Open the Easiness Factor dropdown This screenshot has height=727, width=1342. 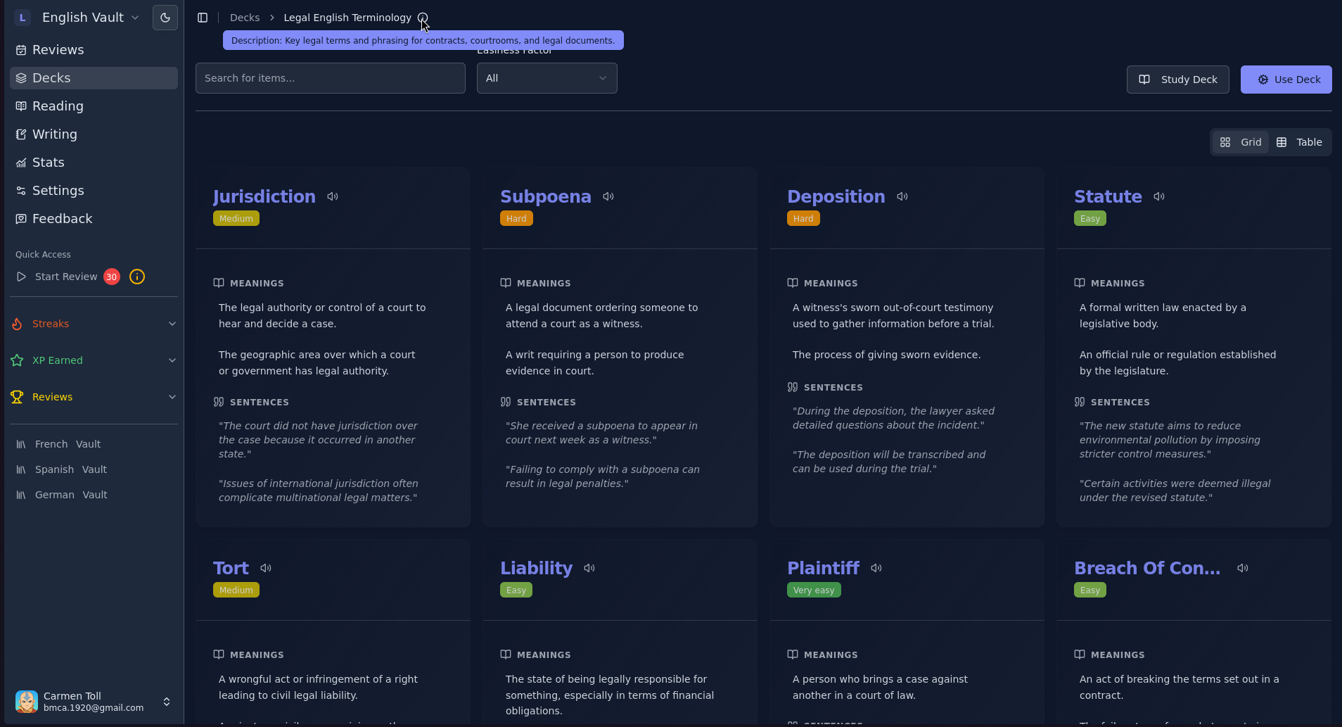[547, 77]
